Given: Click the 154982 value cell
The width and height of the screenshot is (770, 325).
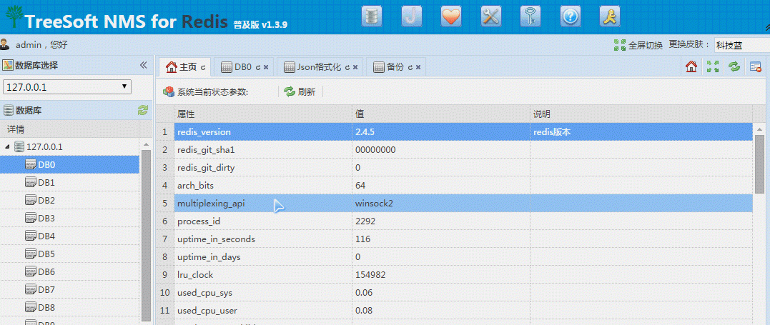Looking at the screenshot, I should coord(441,275).
